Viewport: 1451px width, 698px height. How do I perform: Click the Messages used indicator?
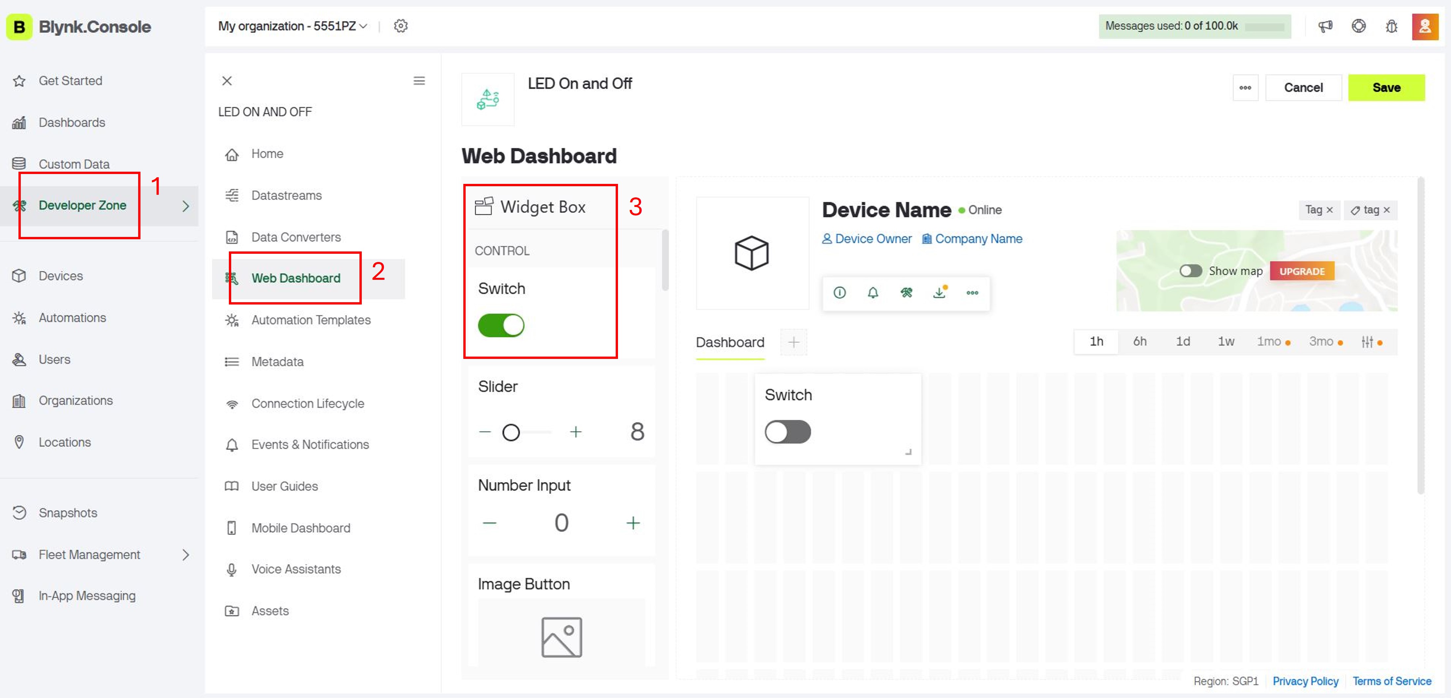click(x=1195, y=26)
